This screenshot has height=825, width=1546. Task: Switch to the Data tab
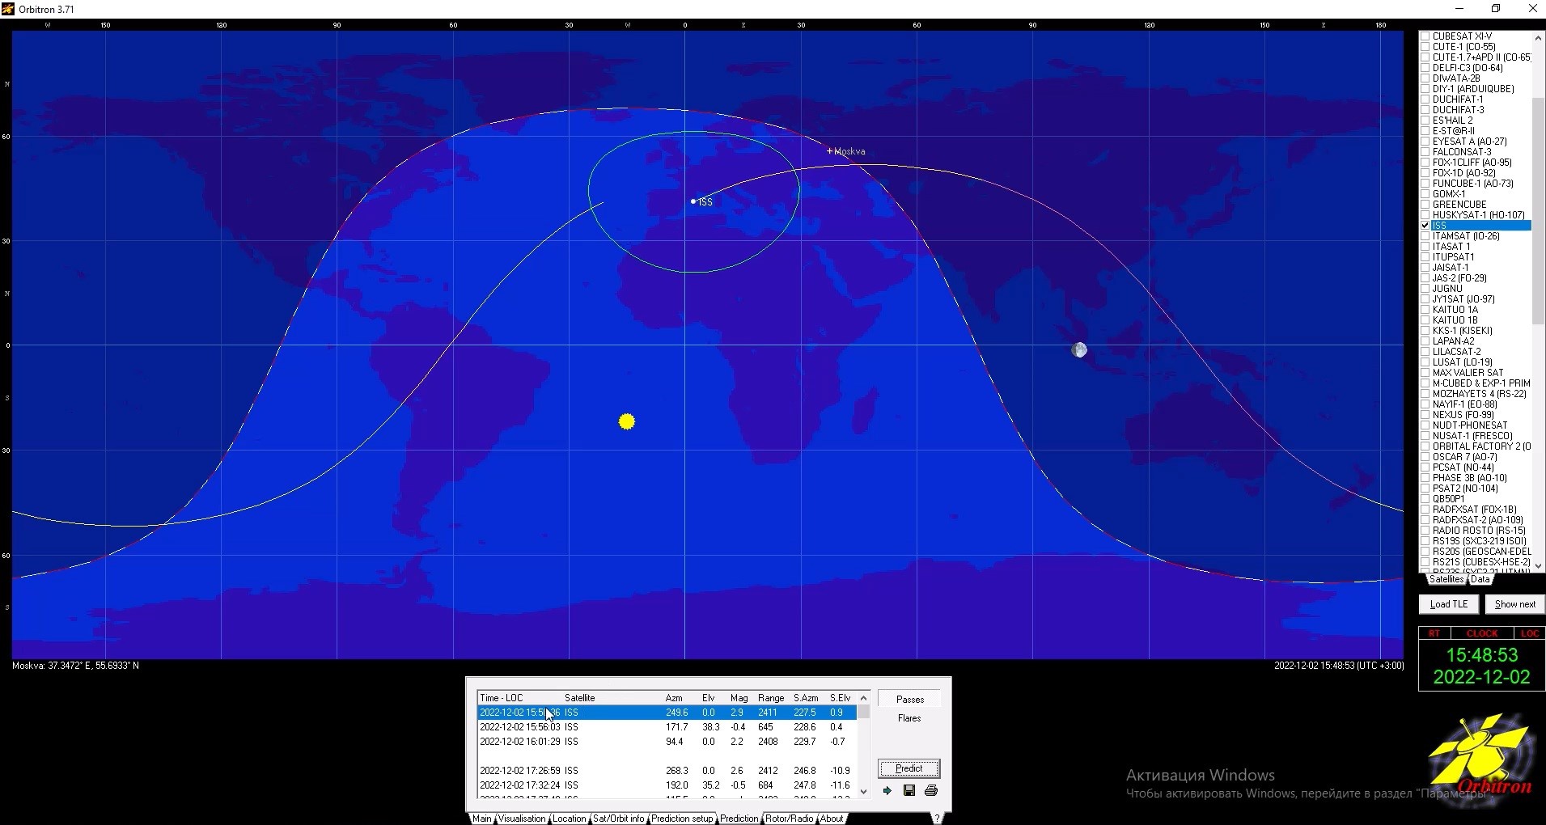(x=1481, y=579)
